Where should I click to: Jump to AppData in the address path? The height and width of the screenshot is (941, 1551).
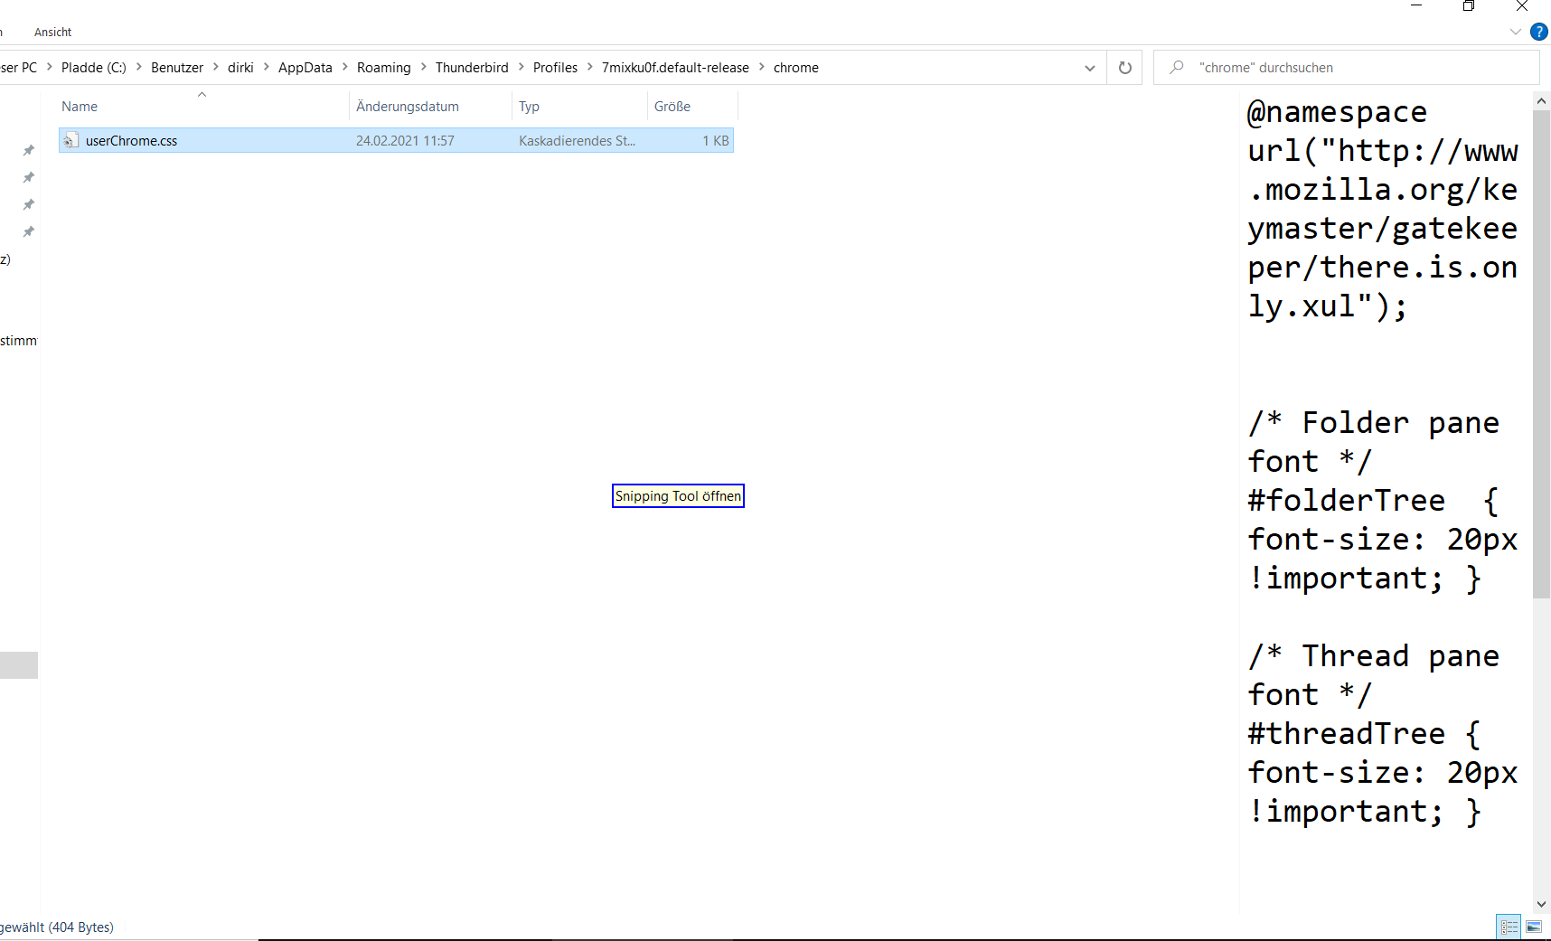tap(305, 68)
